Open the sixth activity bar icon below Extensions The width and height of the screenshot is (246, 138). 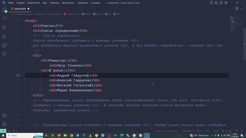pos(4,54)
